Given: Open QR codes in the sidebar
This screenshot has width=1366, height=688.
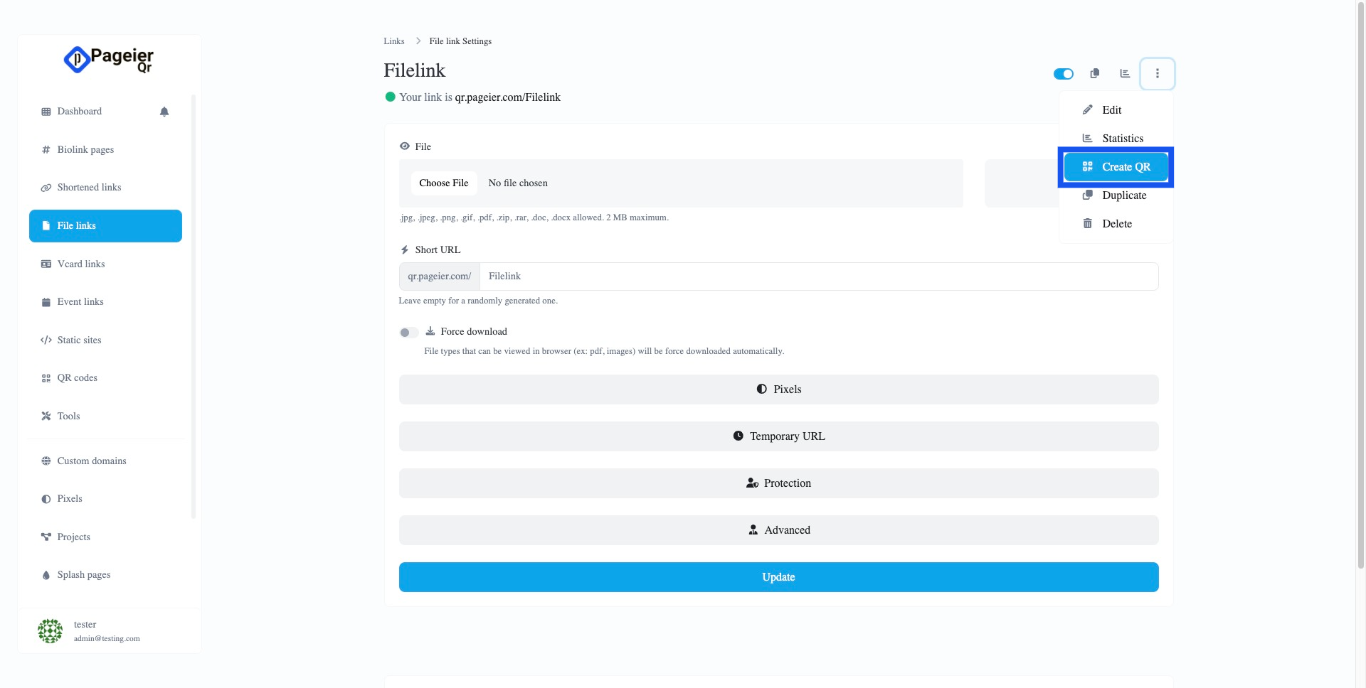Looking at the screenshot, I should pos(77,378).
